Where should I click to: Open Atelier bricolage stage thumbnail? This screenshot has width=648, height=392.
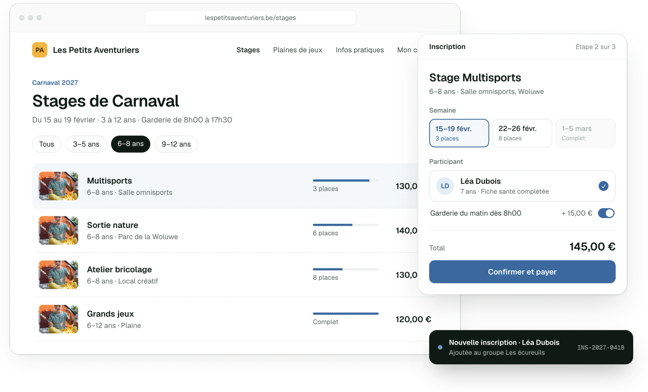pos(58,275)
